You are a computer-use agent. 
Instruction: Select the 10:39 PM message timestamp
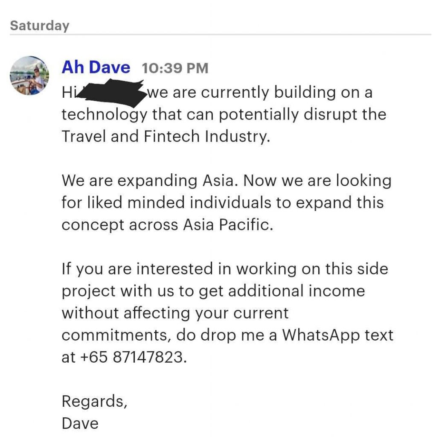[175, 68]
